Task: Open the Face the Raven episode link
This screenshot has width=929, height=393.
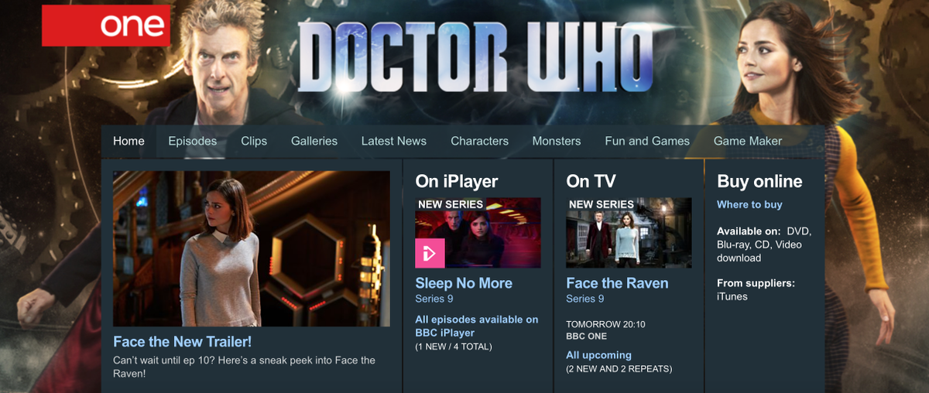Action: 617,283
